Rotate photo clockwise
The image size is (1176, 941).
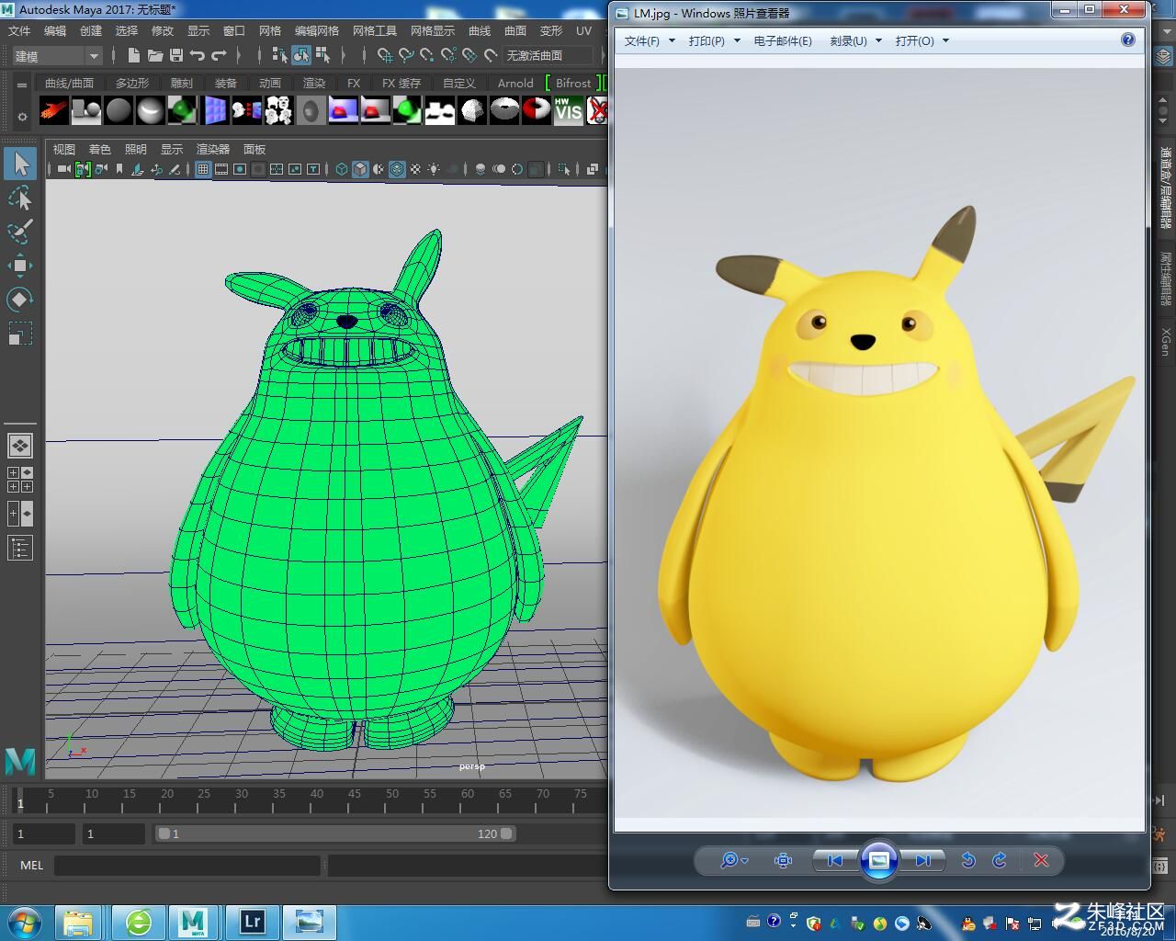click(x=1000, y=860)
